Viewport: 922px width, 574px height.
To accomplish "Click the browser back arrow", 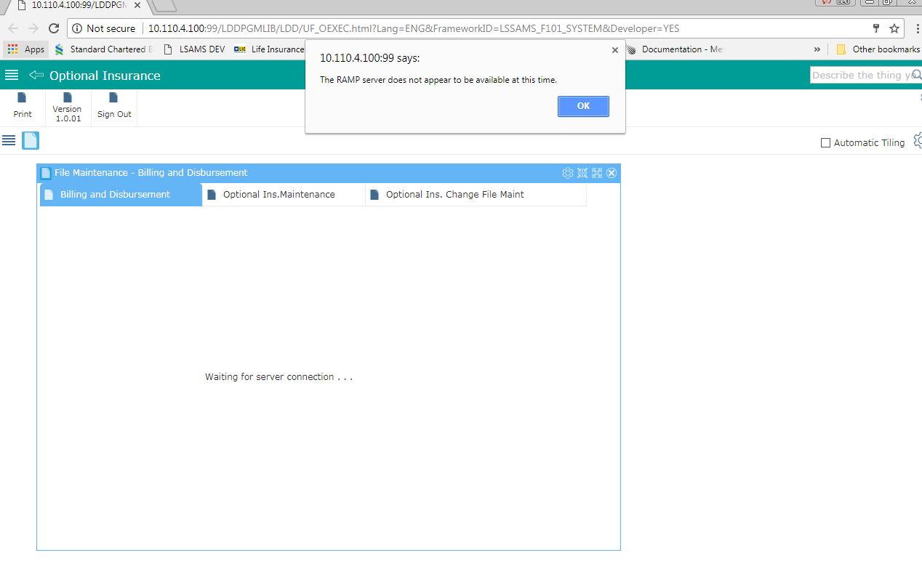I will (13, 28).
